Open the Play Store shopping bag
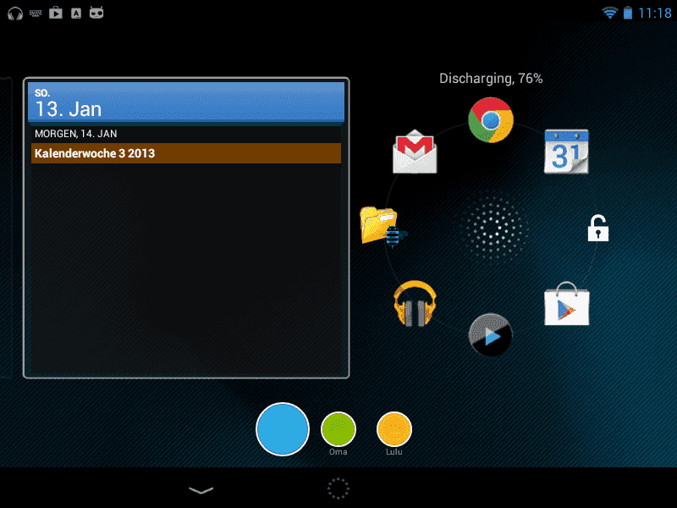The width and height of the screenshot is (677, 508). [566, 304]
